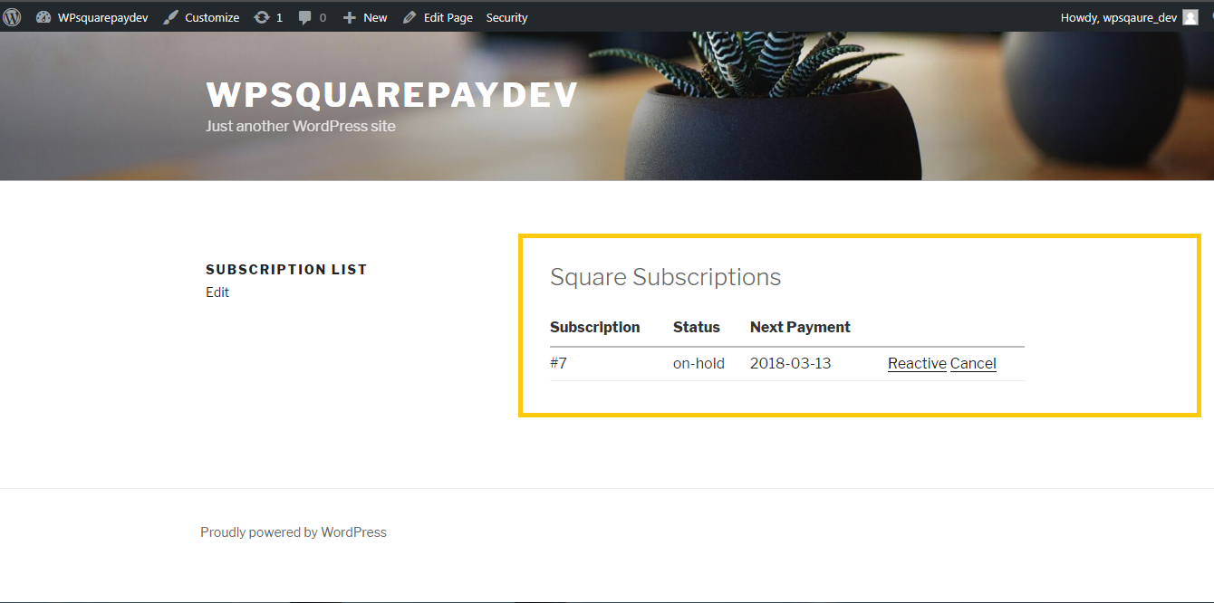Cancel subscription #7 via Cancel link

tap(973, 363)
